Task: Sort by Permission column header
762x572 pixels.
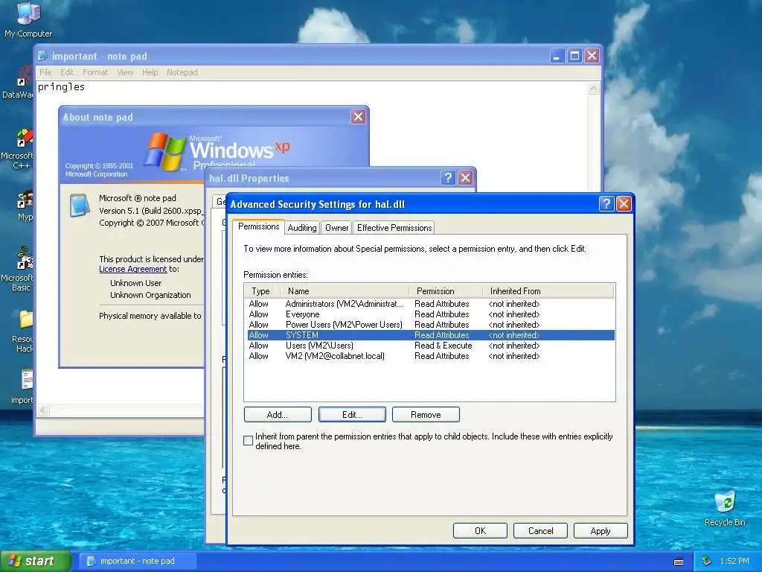Action: (x=446, y=291)
